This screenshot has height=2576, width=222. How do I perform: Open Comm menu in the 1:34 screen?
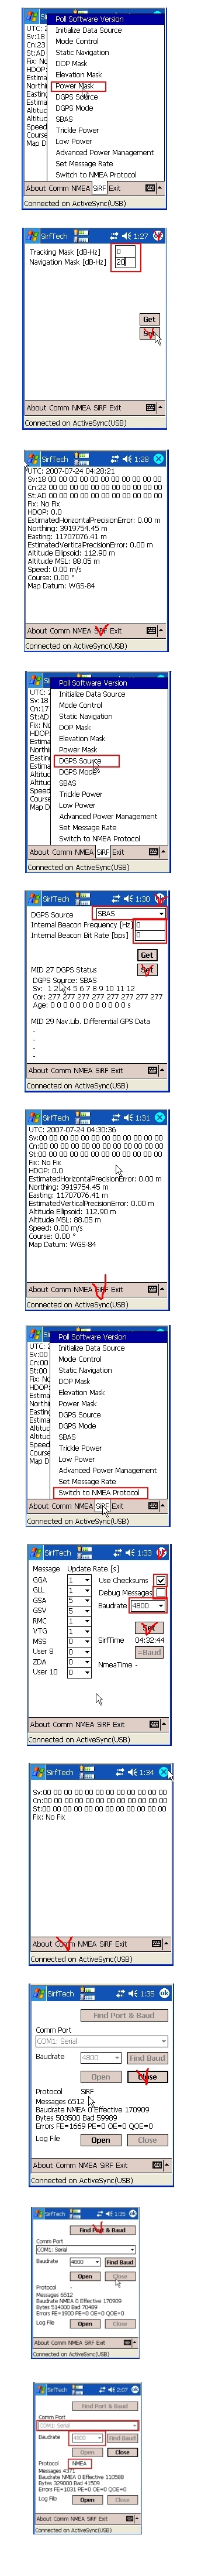tap(65, 1944)
